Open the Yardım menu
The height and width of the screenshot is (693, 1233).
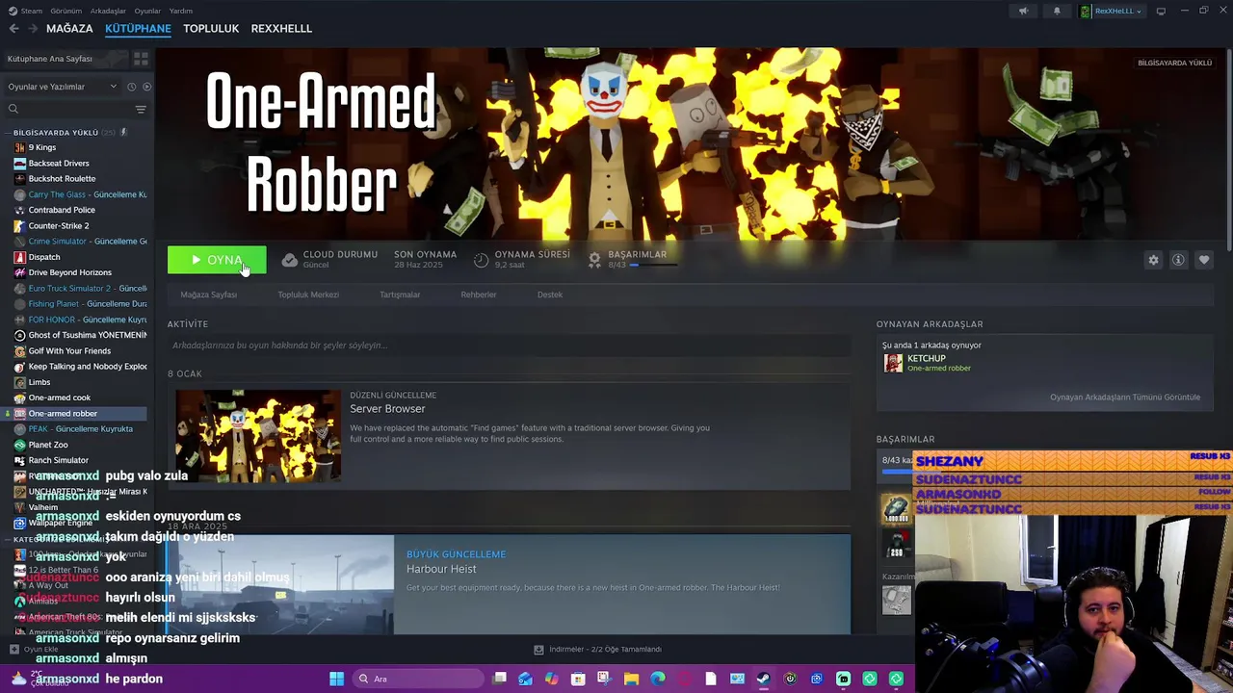(181, 12)
